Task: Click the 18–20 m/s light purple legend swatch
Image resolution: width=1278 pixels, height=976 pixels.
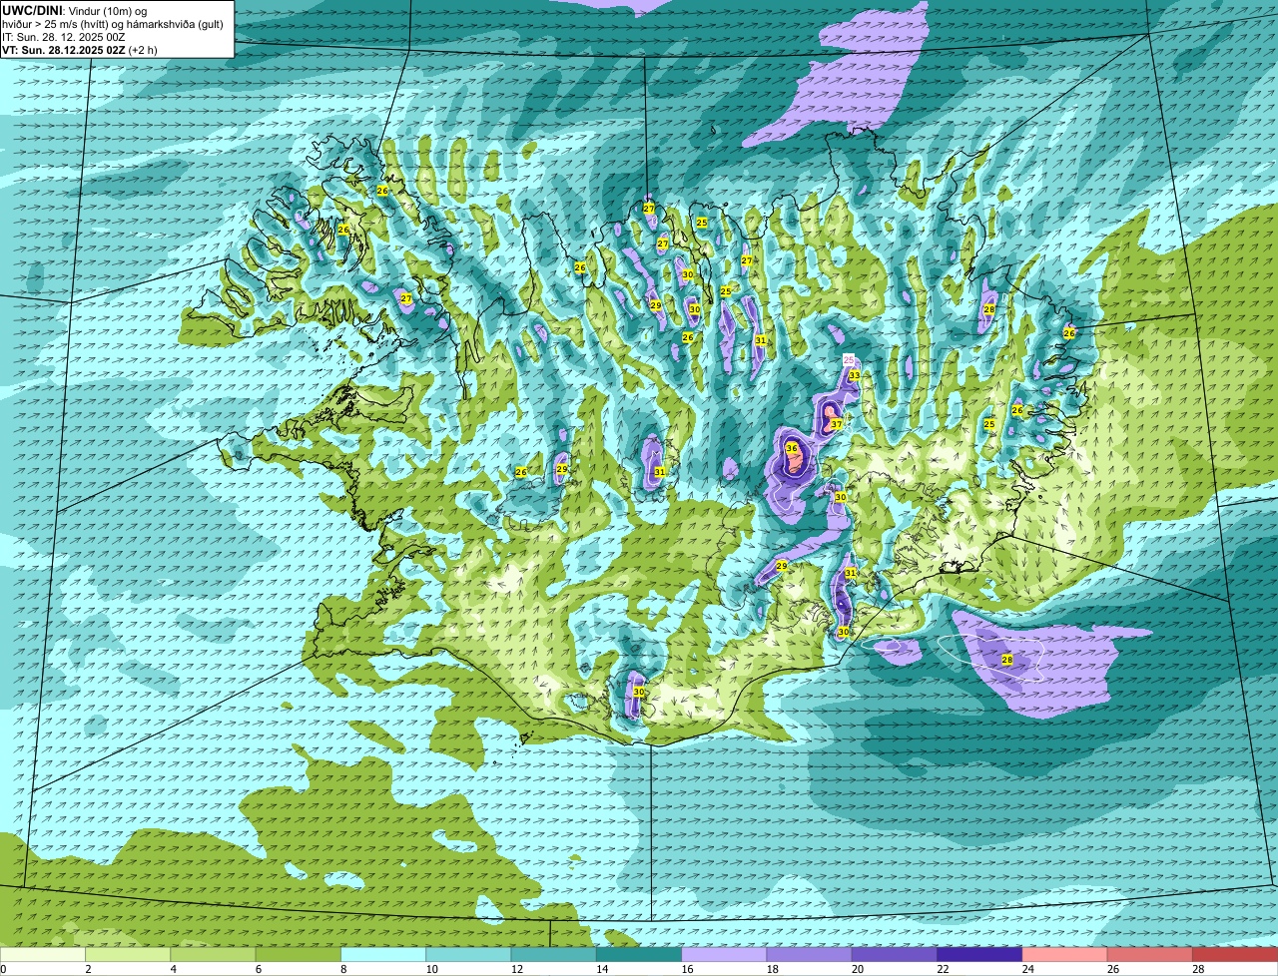Action: 809,955
